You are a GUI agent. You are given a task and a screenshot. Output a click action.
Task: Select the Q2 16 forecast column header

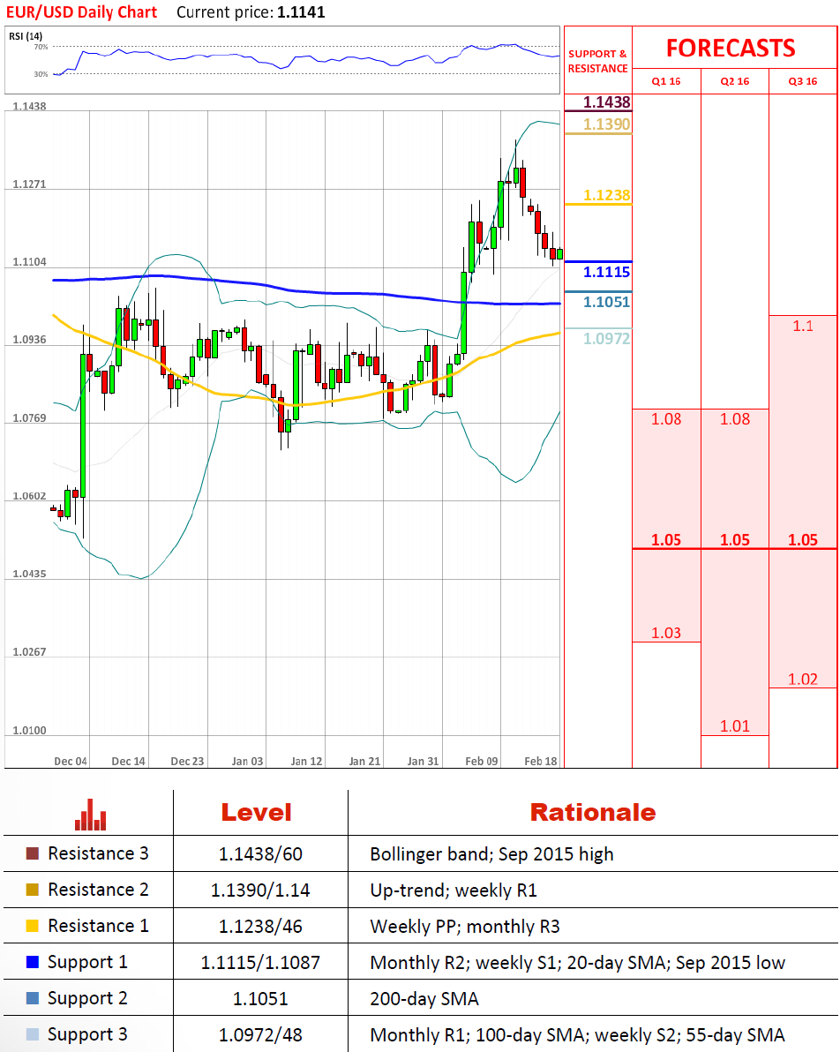click(735, 81)
